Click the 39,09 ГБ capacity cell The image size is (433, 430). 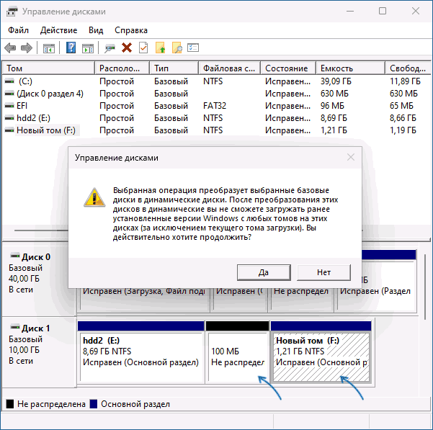(336, 81)
